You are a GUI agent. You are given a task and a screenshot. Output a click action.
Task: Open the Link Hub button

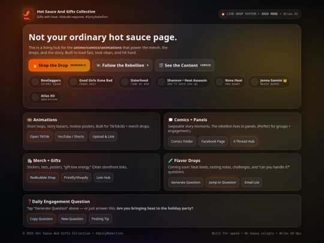[x=103, y=178]
